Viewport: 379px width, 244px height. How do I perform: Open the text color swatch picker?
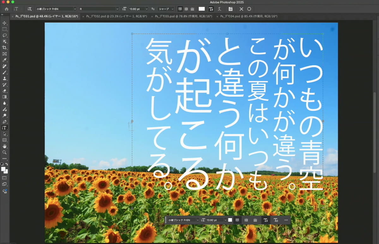click(x=202, y=9)
